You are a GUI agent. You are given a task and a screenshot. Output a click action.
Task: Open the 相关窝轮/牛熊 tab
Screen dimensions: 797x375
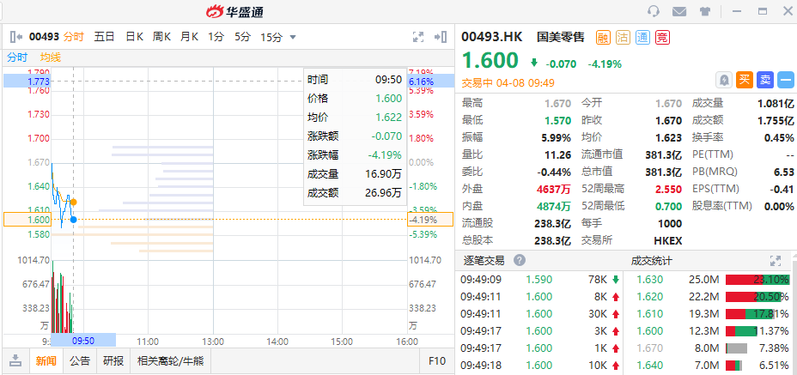click(x=170, y=361)
